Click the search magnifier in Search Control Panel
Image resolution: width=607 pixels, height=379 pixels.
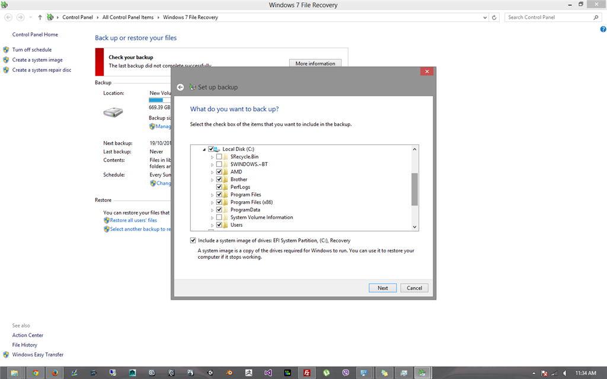pyautogui.click(x=596, y=17)
